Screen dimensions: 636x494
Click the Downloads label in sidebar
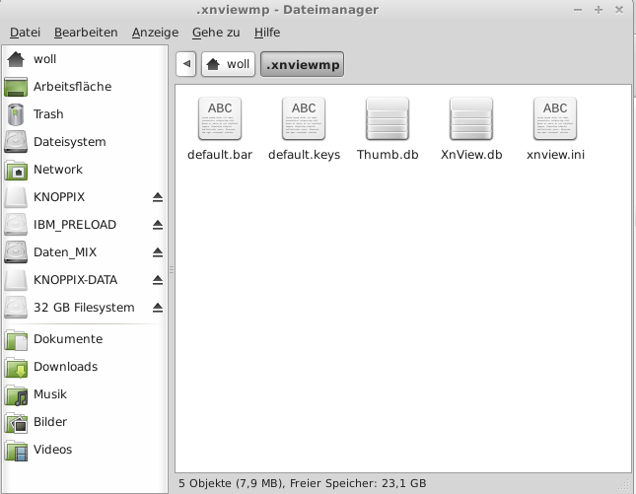coord(65,367)
